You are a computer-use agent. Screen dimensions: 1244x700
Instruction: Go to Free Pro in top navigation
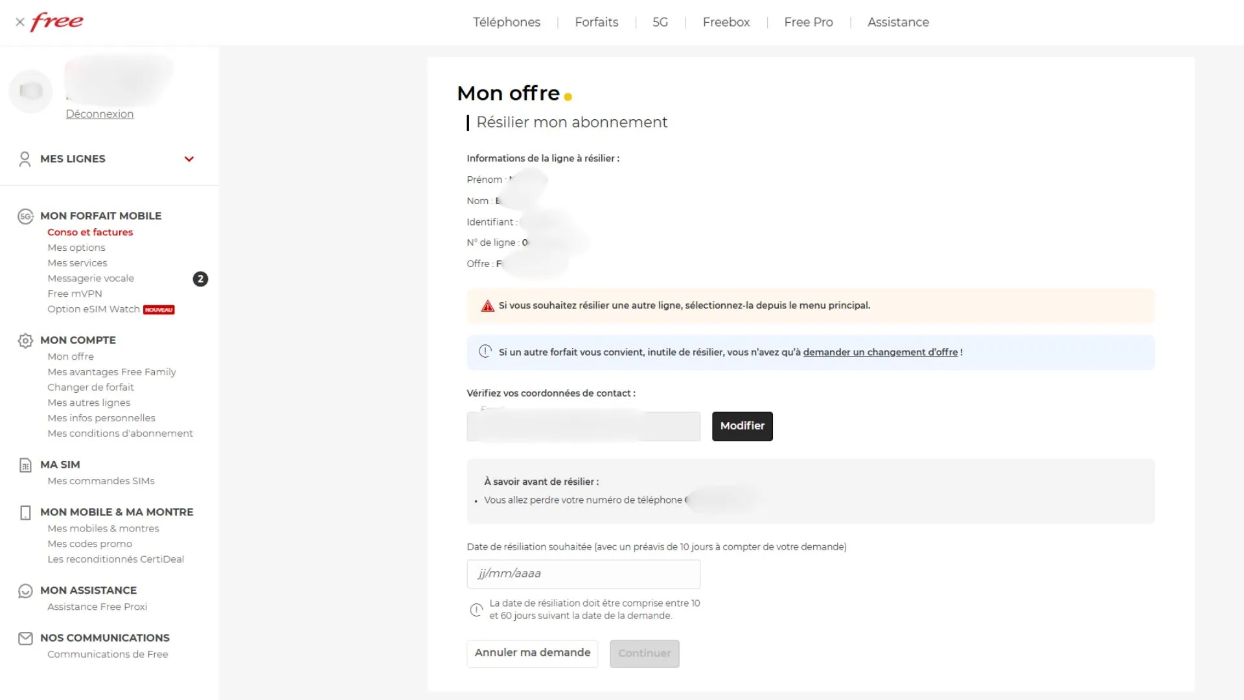click(x=809, y=22)
